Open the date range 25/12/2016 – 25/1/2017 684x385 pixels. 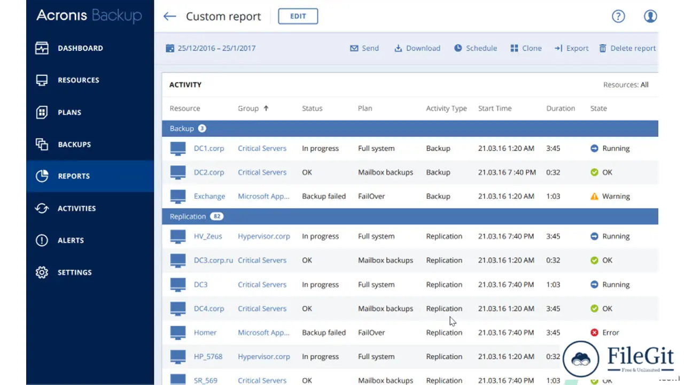(211, 48)
